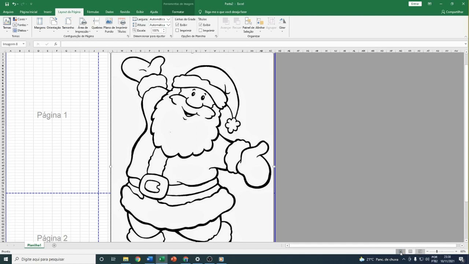
Task: Select the Planilha1 sheet tab
Action: click(x=34, y=245)
